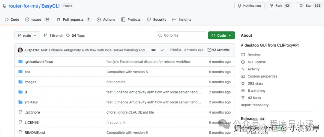This screenshot has width=324, height=137.
Task: Click file icon beside LICENSE
Action: (20, 122)
